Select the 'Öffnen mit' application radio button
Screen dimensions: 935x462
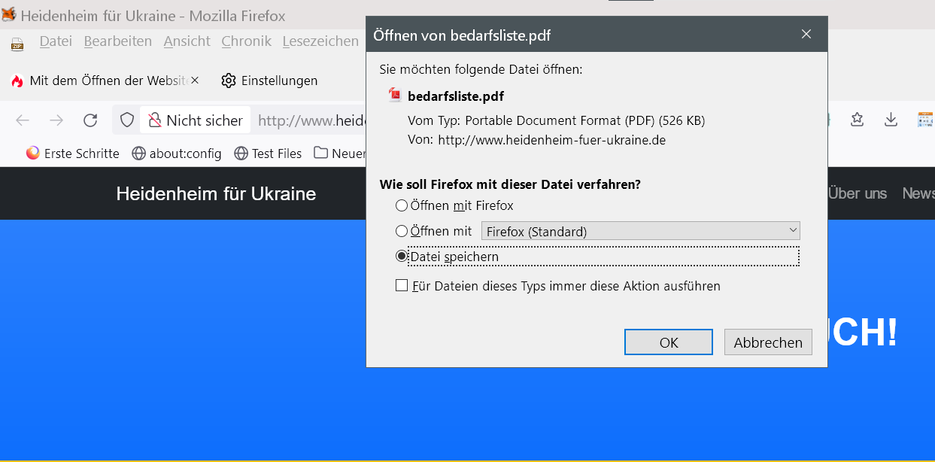click(x=402, y=231)
